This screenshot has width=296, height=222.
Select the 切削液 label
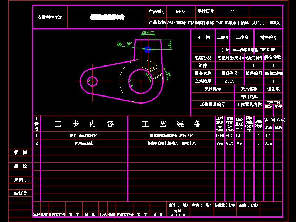click(273, 89)
